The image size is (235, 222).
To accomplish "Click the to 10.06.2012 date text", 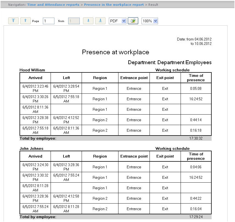I will [x=201, y=44].
